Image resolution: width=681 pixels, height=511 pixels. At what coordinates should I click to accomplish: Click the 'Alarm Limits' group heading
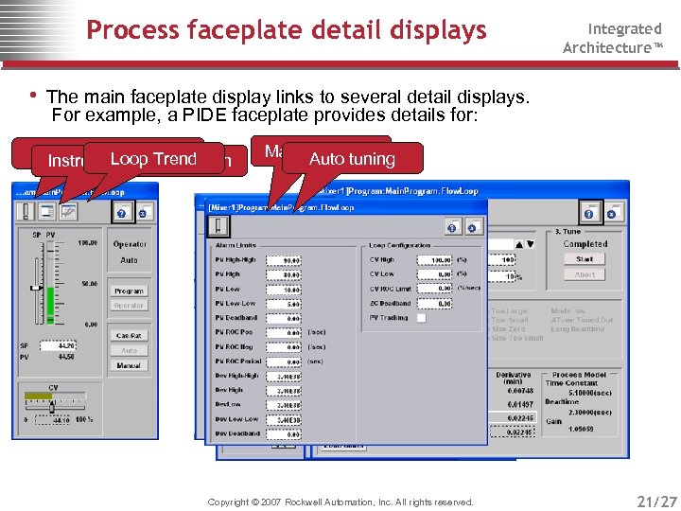pyautogui.click(x=236, y=245)
